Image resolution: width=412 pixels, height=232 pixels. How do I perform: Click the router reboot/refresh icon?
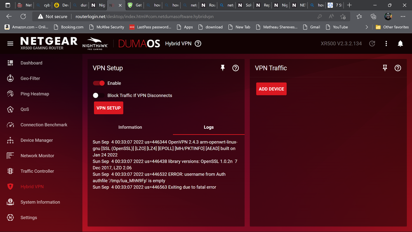point(372,44)
